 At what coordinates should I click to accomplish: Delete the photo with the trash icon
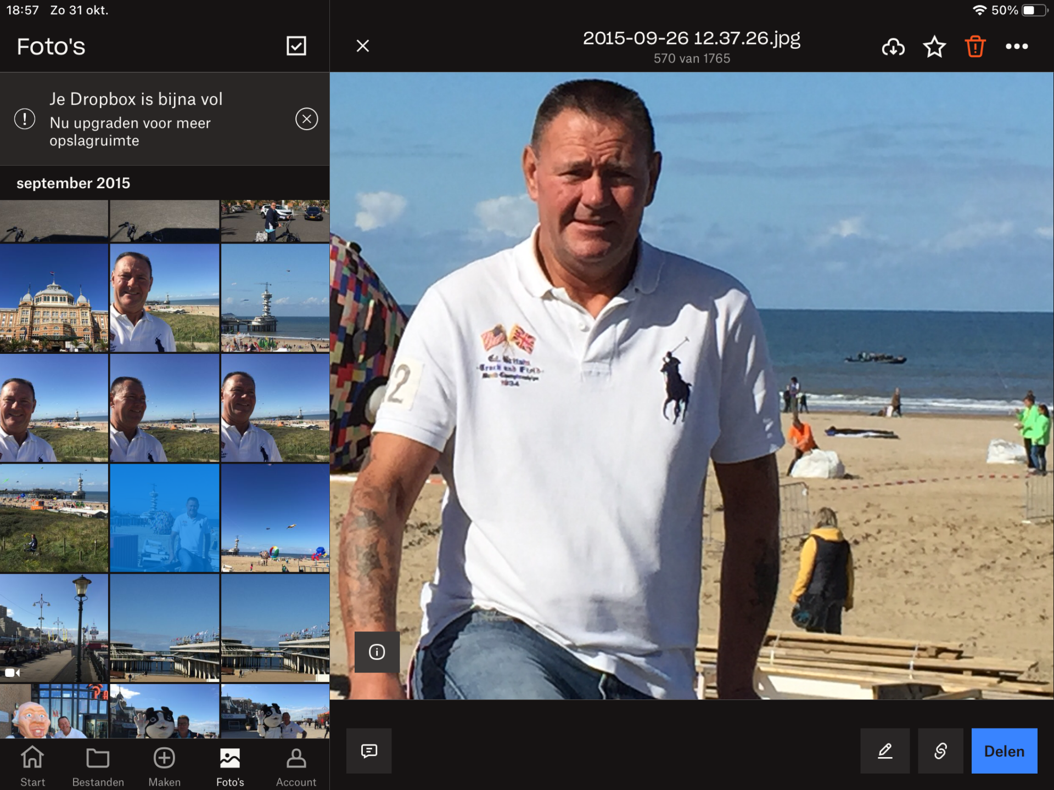pyautogui.click(x=975, y=47)
